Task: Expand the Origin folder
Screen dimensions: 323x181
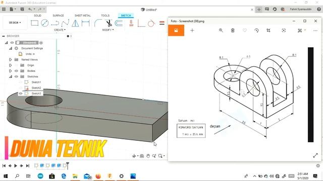Action: point(10,65)
